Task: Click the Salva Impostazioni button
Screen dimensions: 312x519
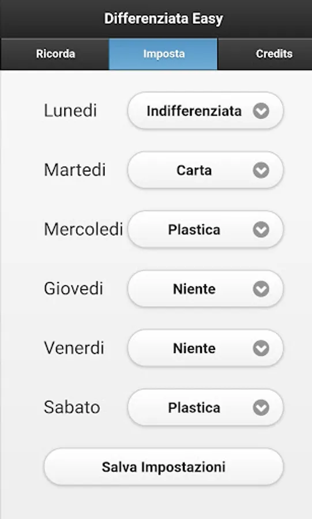Action: pos(163,467)
